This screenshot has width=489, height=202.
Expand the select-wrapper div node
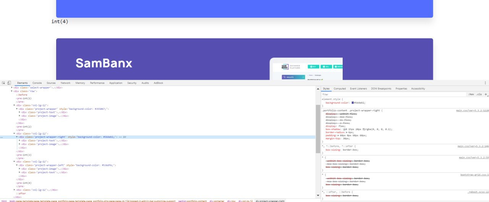coord(12,88)
